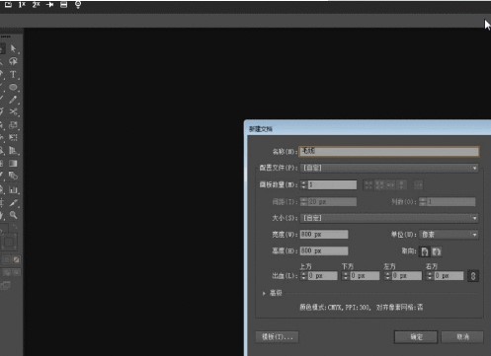Select the Direct Selection tool
This screenshot has width=491, height=356.
tap(13, 48)
